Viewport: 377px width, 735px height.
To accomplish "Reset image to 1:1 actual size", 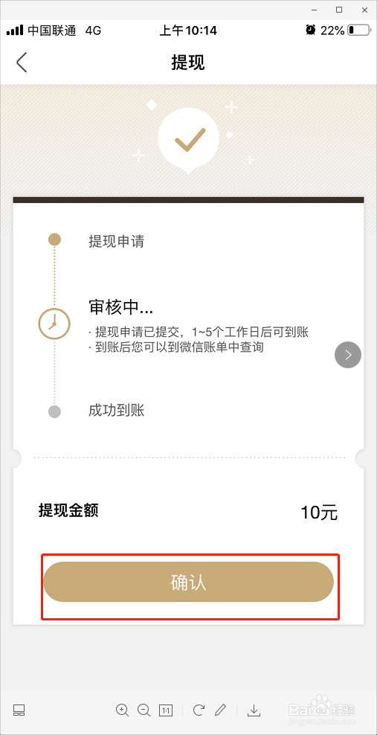I will pyautogui.click(x=166, y=710).
